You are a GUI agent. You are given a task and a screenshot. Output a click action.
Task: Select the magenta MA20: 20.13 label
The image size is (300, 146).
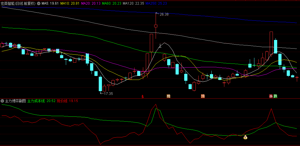coord(91,3)
